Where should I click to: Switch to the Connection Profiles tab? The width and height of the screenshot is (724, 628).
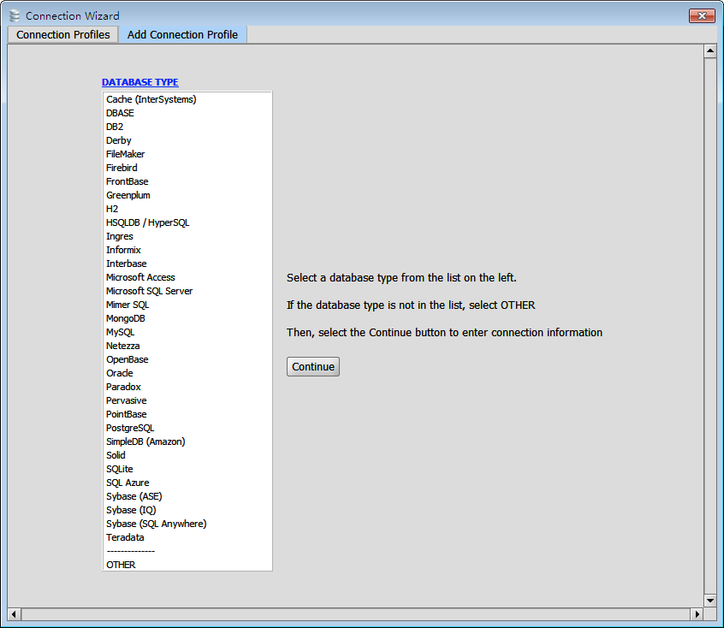coord(62,34)
